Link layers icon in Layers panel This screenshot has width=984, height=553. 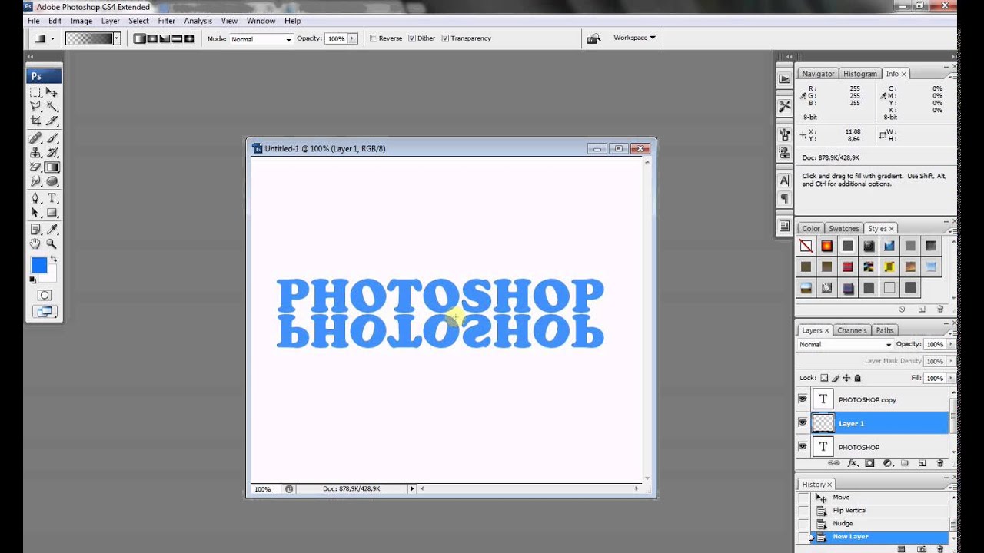point(833,463)
